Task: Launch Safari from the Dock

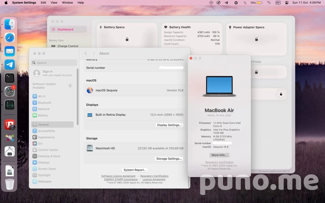Action: pos(10,38)
